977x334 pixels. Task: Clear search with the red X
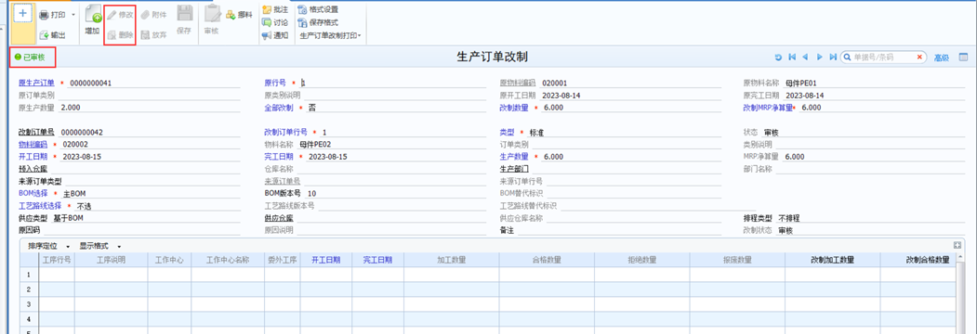(919, 58)
